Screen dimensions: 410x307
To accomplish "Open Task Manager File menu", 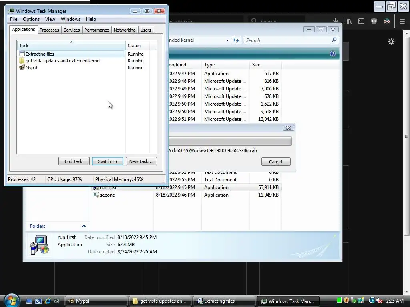I will pos(14,19).
